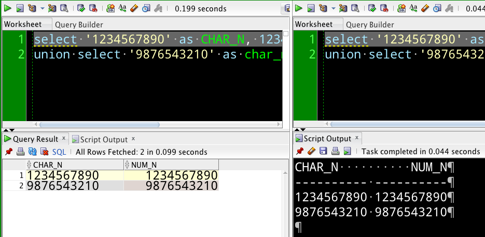Run Script in the left worksheet toolbar
485x237 pixels.
point(19,8)
